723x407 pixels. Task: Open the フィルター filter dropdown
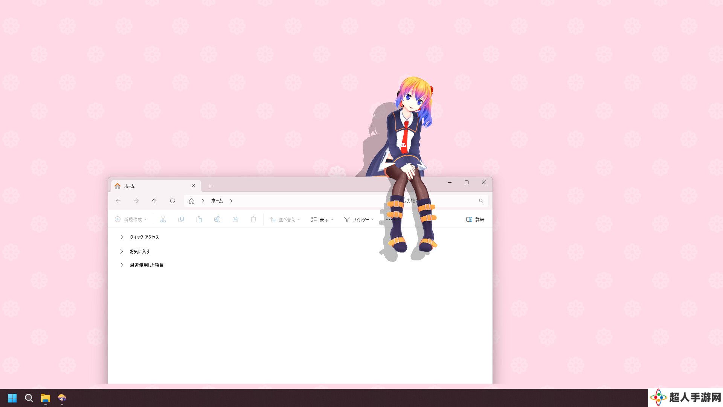coord(359,219)
